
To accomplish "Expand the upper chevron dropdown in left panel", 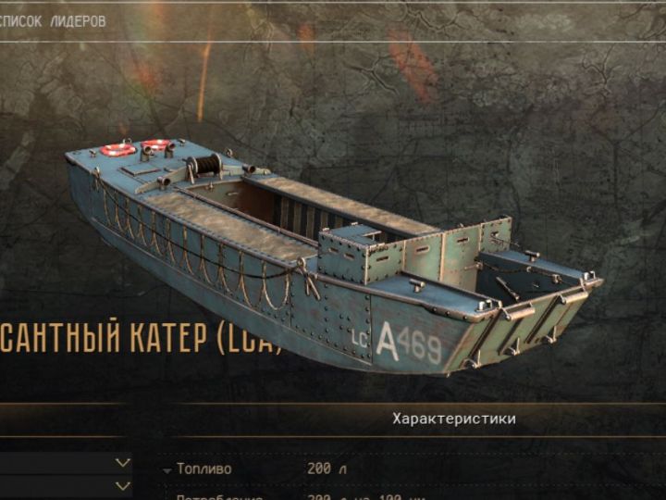I will tap(123, 463).
